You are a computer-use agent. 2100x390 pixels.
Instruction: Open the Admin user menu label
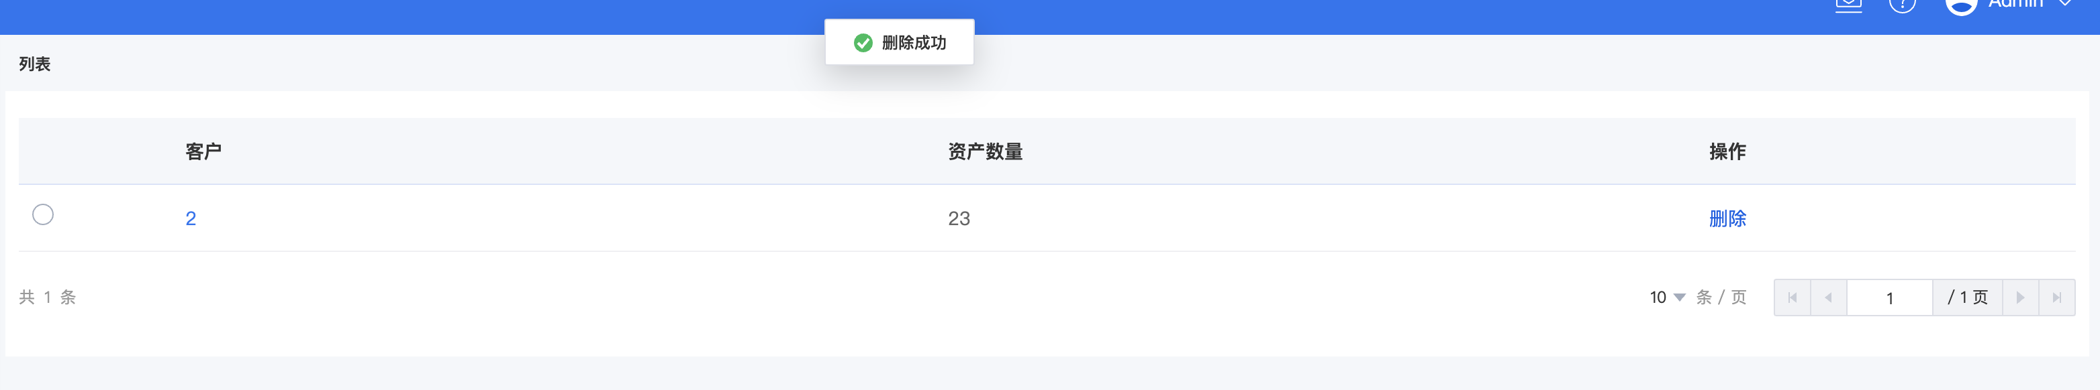(x=2015, y=4)
